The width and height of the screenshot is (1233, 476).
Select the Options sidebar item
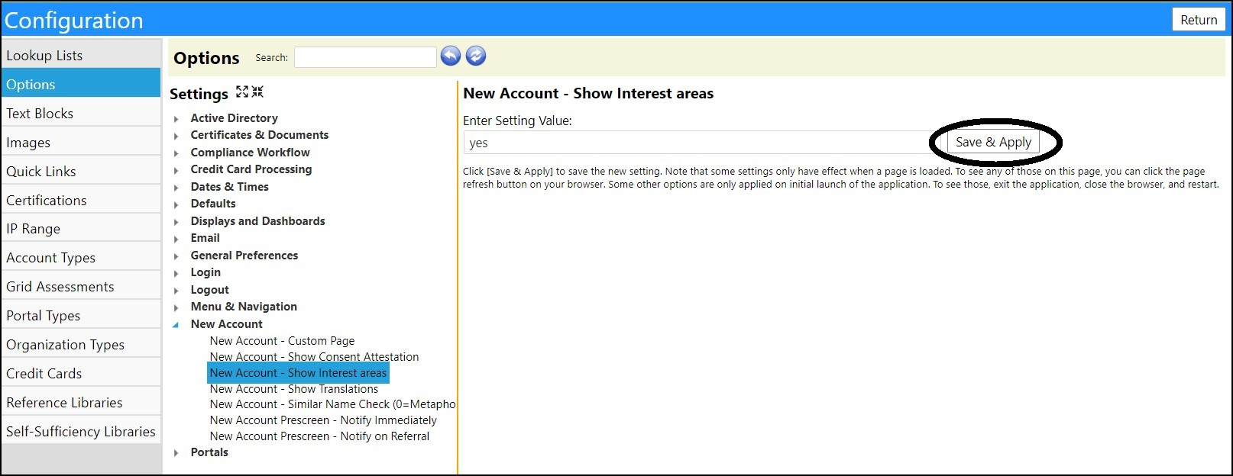(81, 84)
